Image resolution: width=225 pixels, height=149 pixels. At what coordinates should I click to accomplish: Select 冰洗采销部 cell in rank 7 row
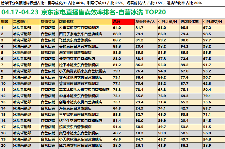pos(26,65)
